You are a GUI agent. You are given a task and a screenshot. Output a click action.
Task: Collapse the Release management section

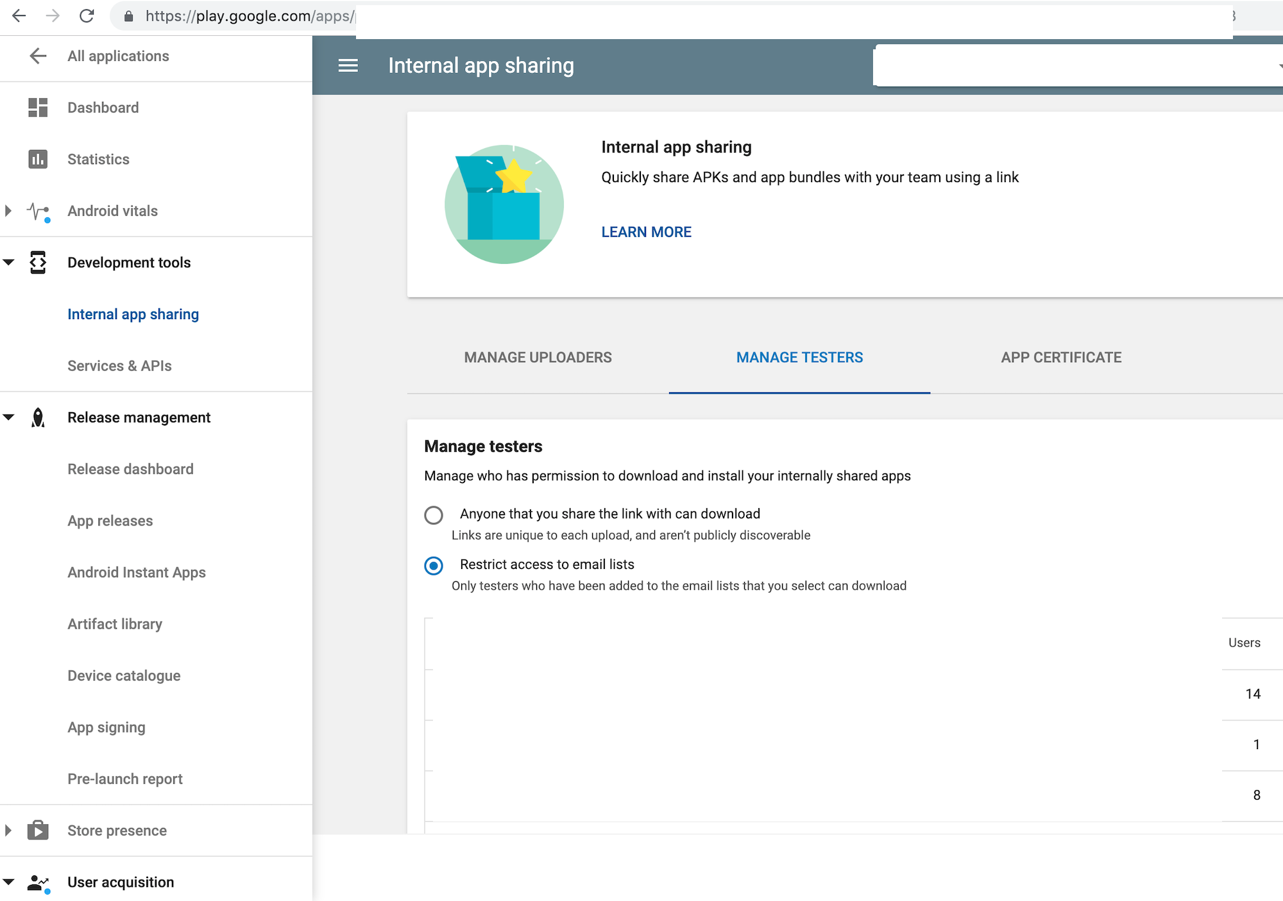point(8,417)
